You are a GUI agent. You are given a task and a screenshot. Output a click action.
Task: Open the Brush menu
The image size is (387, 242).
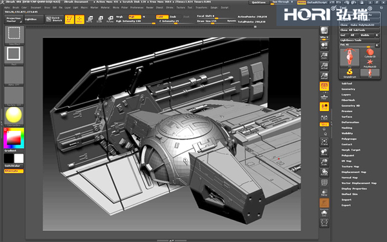click(x=15, y=8)
